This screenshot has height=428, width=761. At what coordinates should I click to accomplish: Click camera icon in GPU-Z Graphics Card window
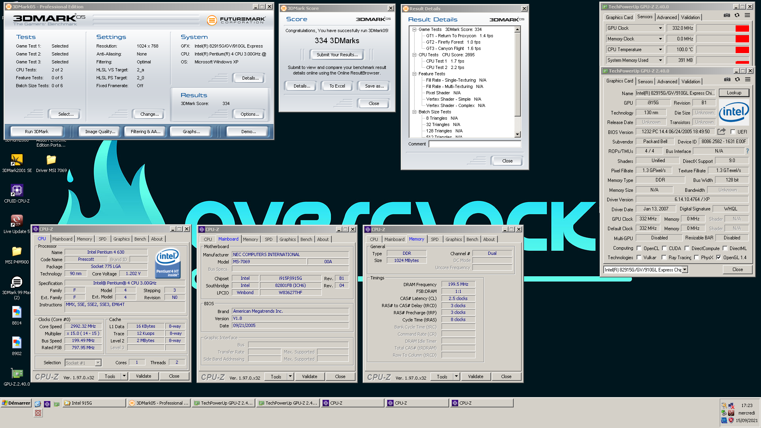(x=727, y=79)
